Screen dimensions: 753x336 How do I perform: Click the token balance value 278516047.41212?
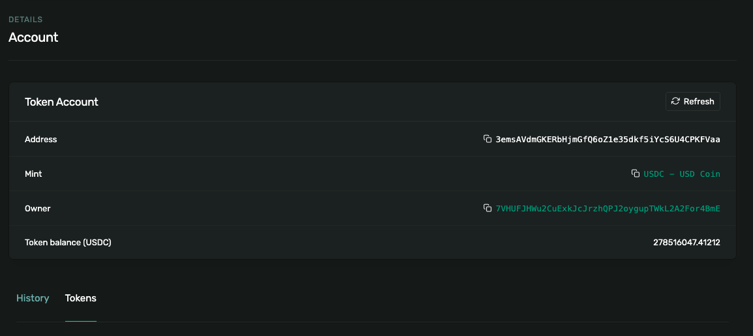[x=686, y=243]
